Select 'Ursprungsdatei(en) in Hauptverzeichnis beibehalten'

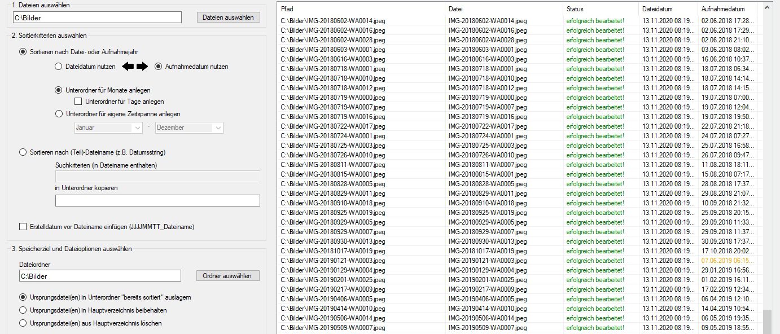pos(23,310)
